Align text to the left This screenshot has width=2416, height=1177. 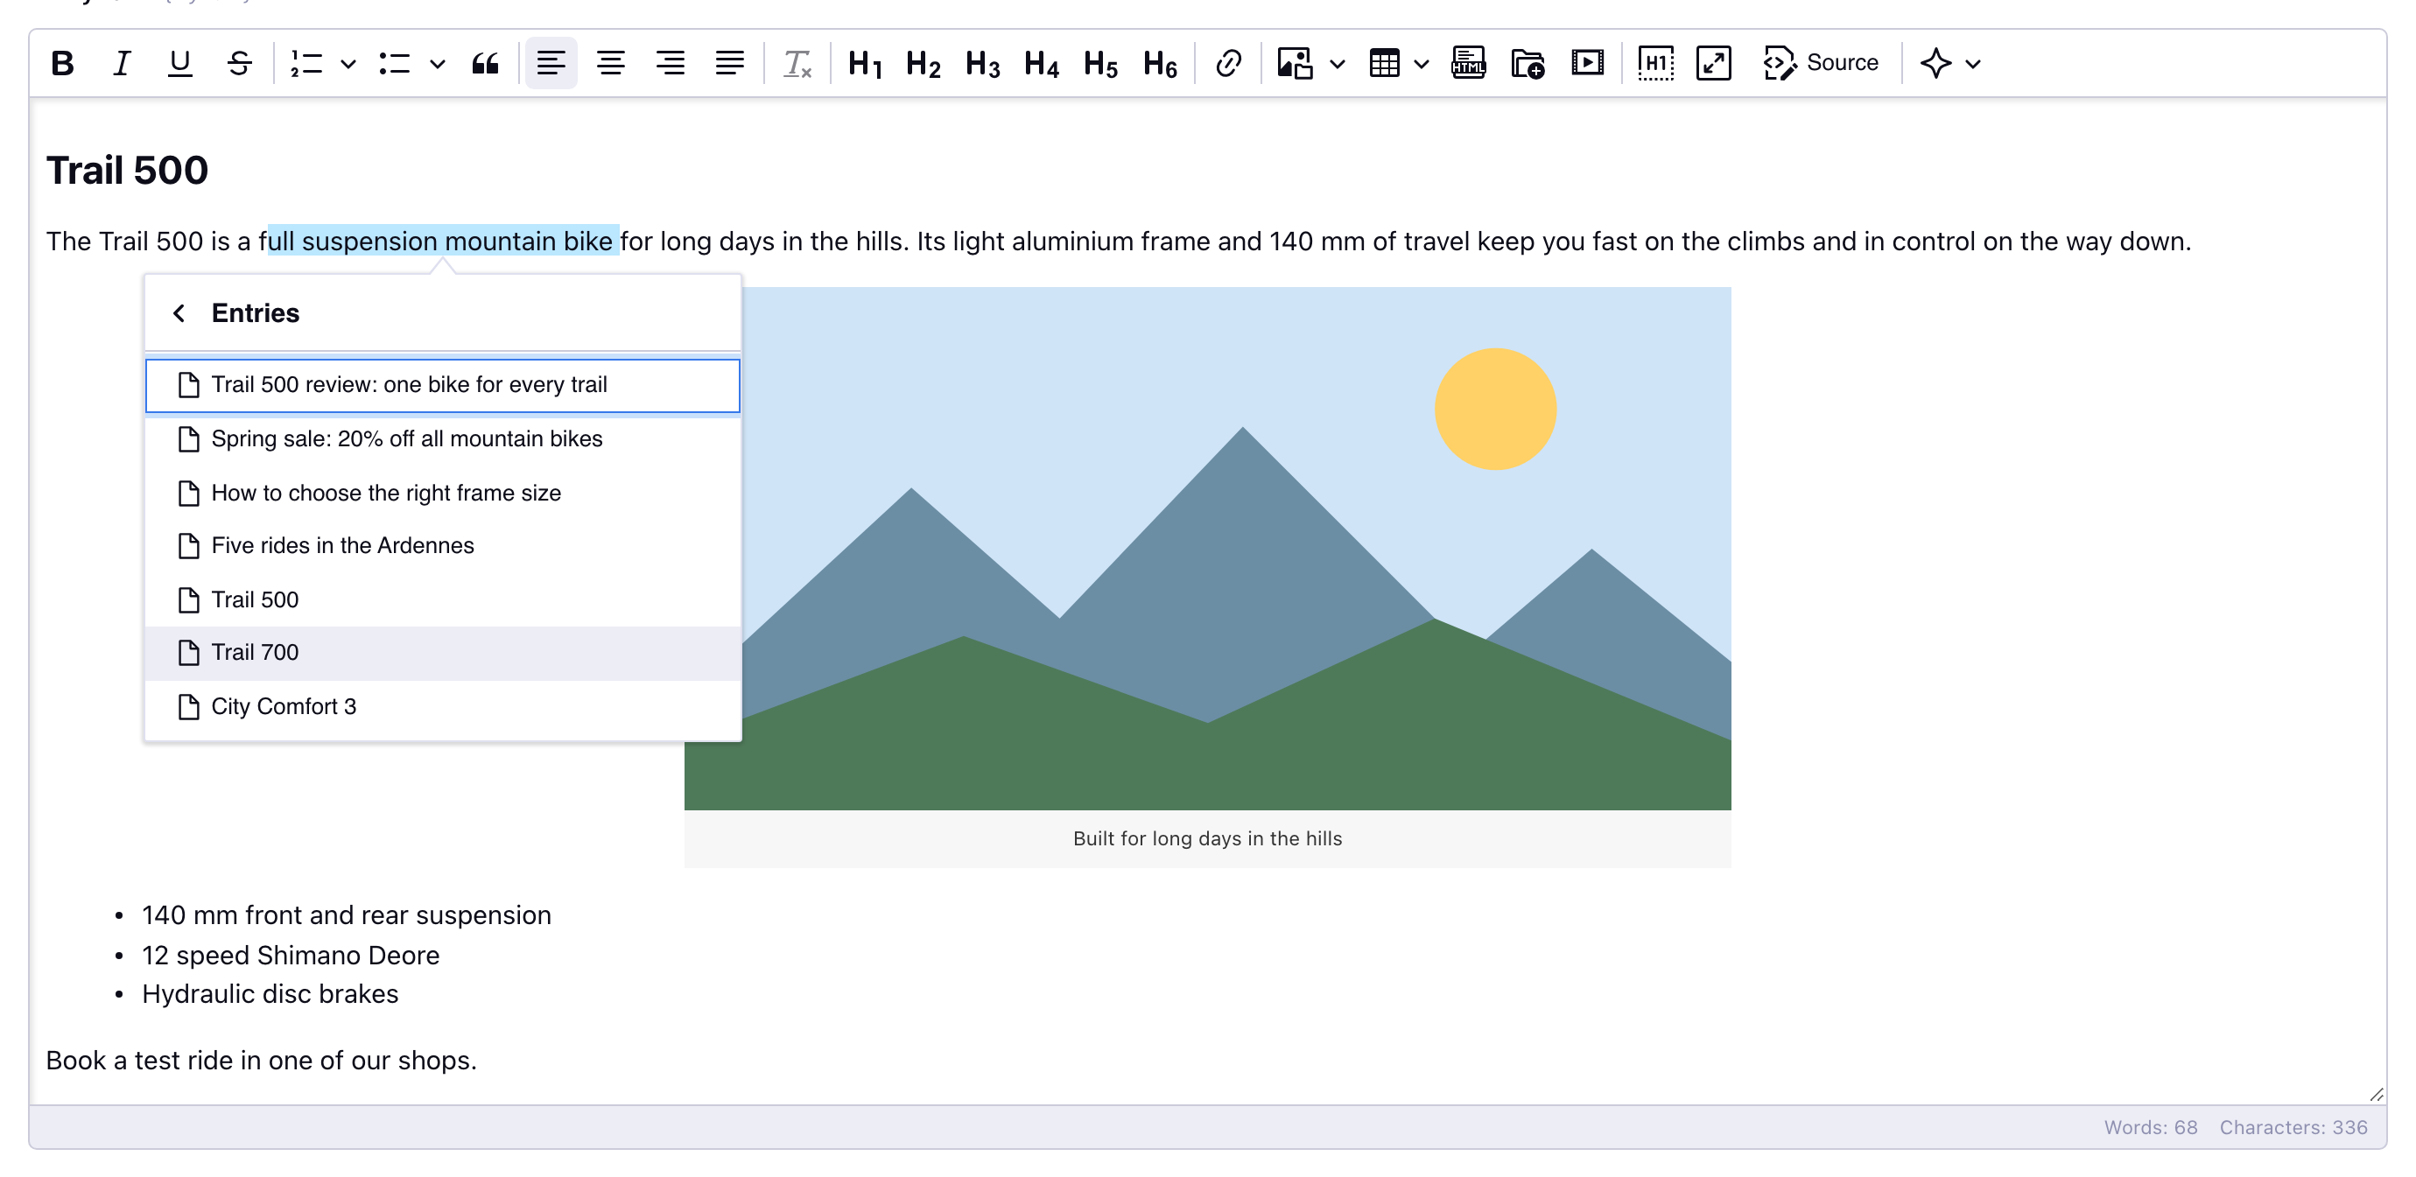click(x=551, y=64)
